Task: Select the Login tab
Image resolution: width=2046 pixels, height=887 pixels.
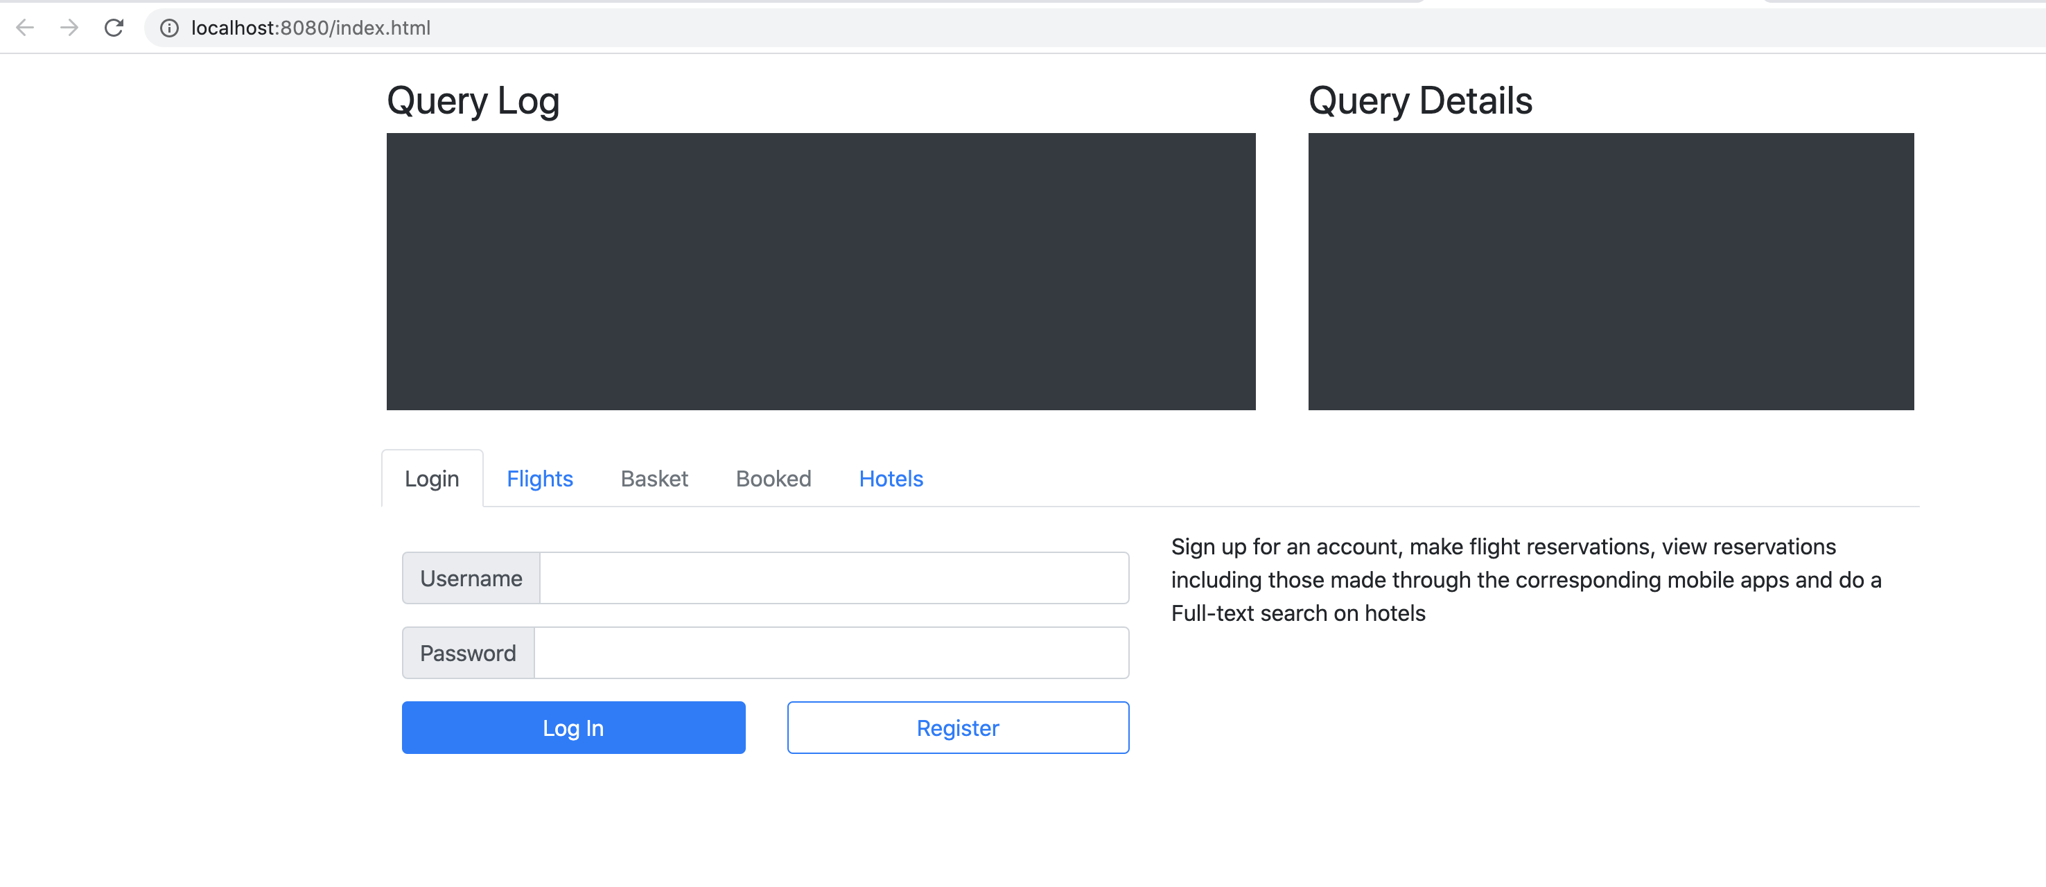Action: [432, 479]
